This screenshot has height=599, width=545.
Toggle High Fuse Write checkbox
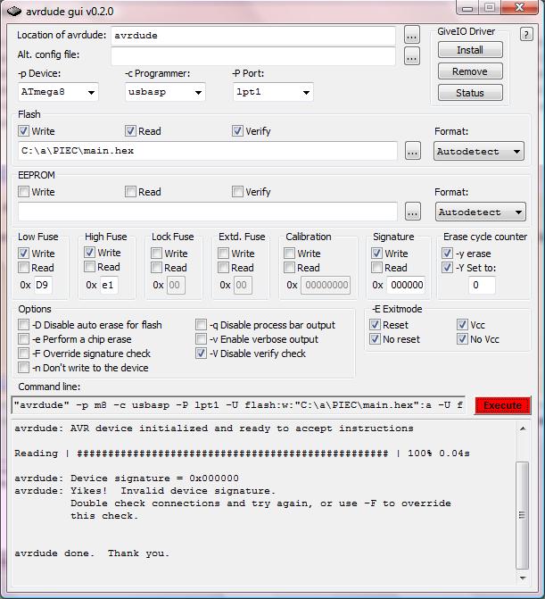[x=89, y=253]
